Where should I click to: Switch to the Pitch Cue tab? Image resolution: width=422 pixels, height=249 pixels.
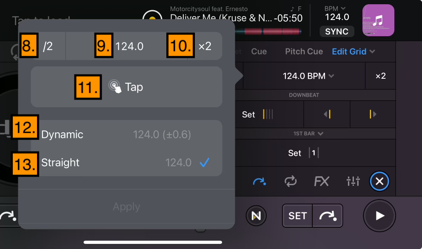(x=304, y=52)
